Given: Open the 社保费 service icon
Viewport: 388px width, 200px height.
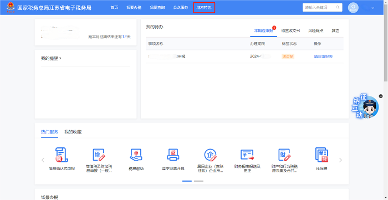Looking at the screenshot, I should [321, 155].
